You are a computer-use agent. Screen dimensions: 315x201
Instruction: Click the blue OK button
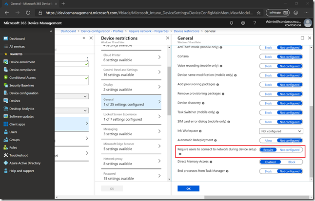188,188
